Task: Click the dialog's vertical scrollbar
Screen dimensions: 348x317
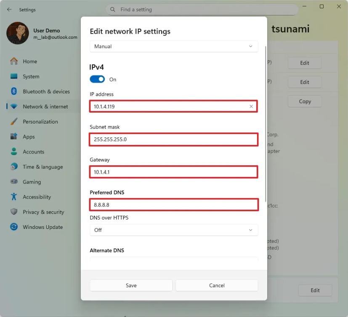Action: click(x=266, y=122)
